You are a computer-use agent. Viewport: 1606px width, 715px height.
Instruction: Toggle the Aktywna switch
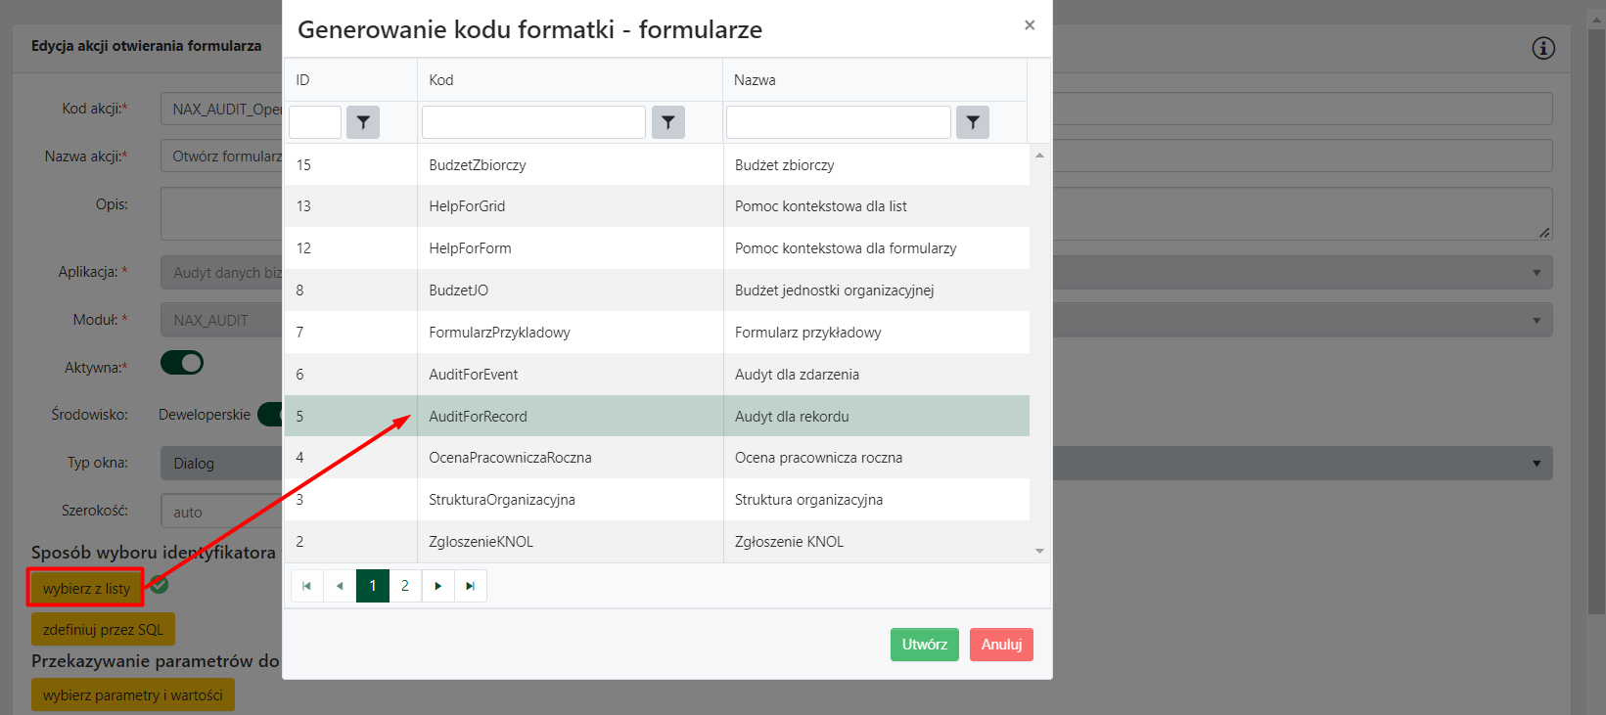[182, 364]
